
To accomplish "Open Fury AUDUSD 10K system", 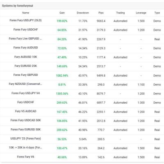I will pyautogui.click(x=25, y=57).
